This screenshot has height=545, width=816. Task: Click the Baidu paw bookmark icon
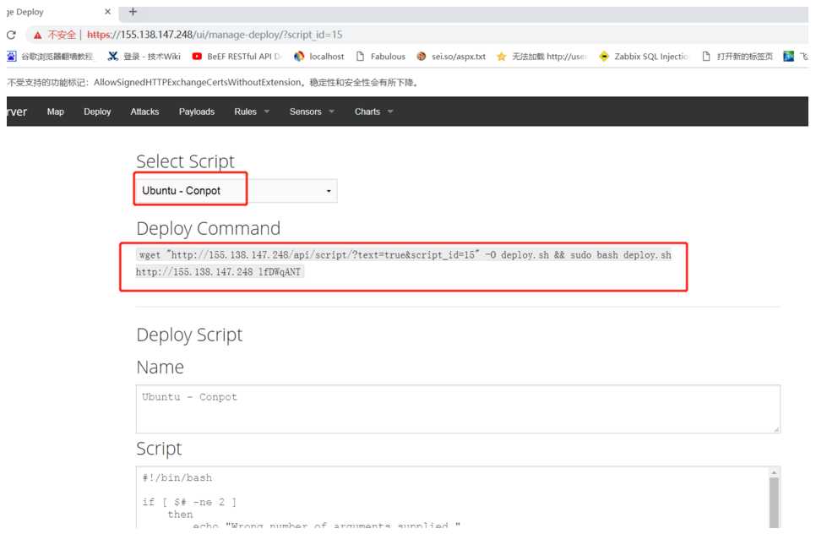(12, 57)
